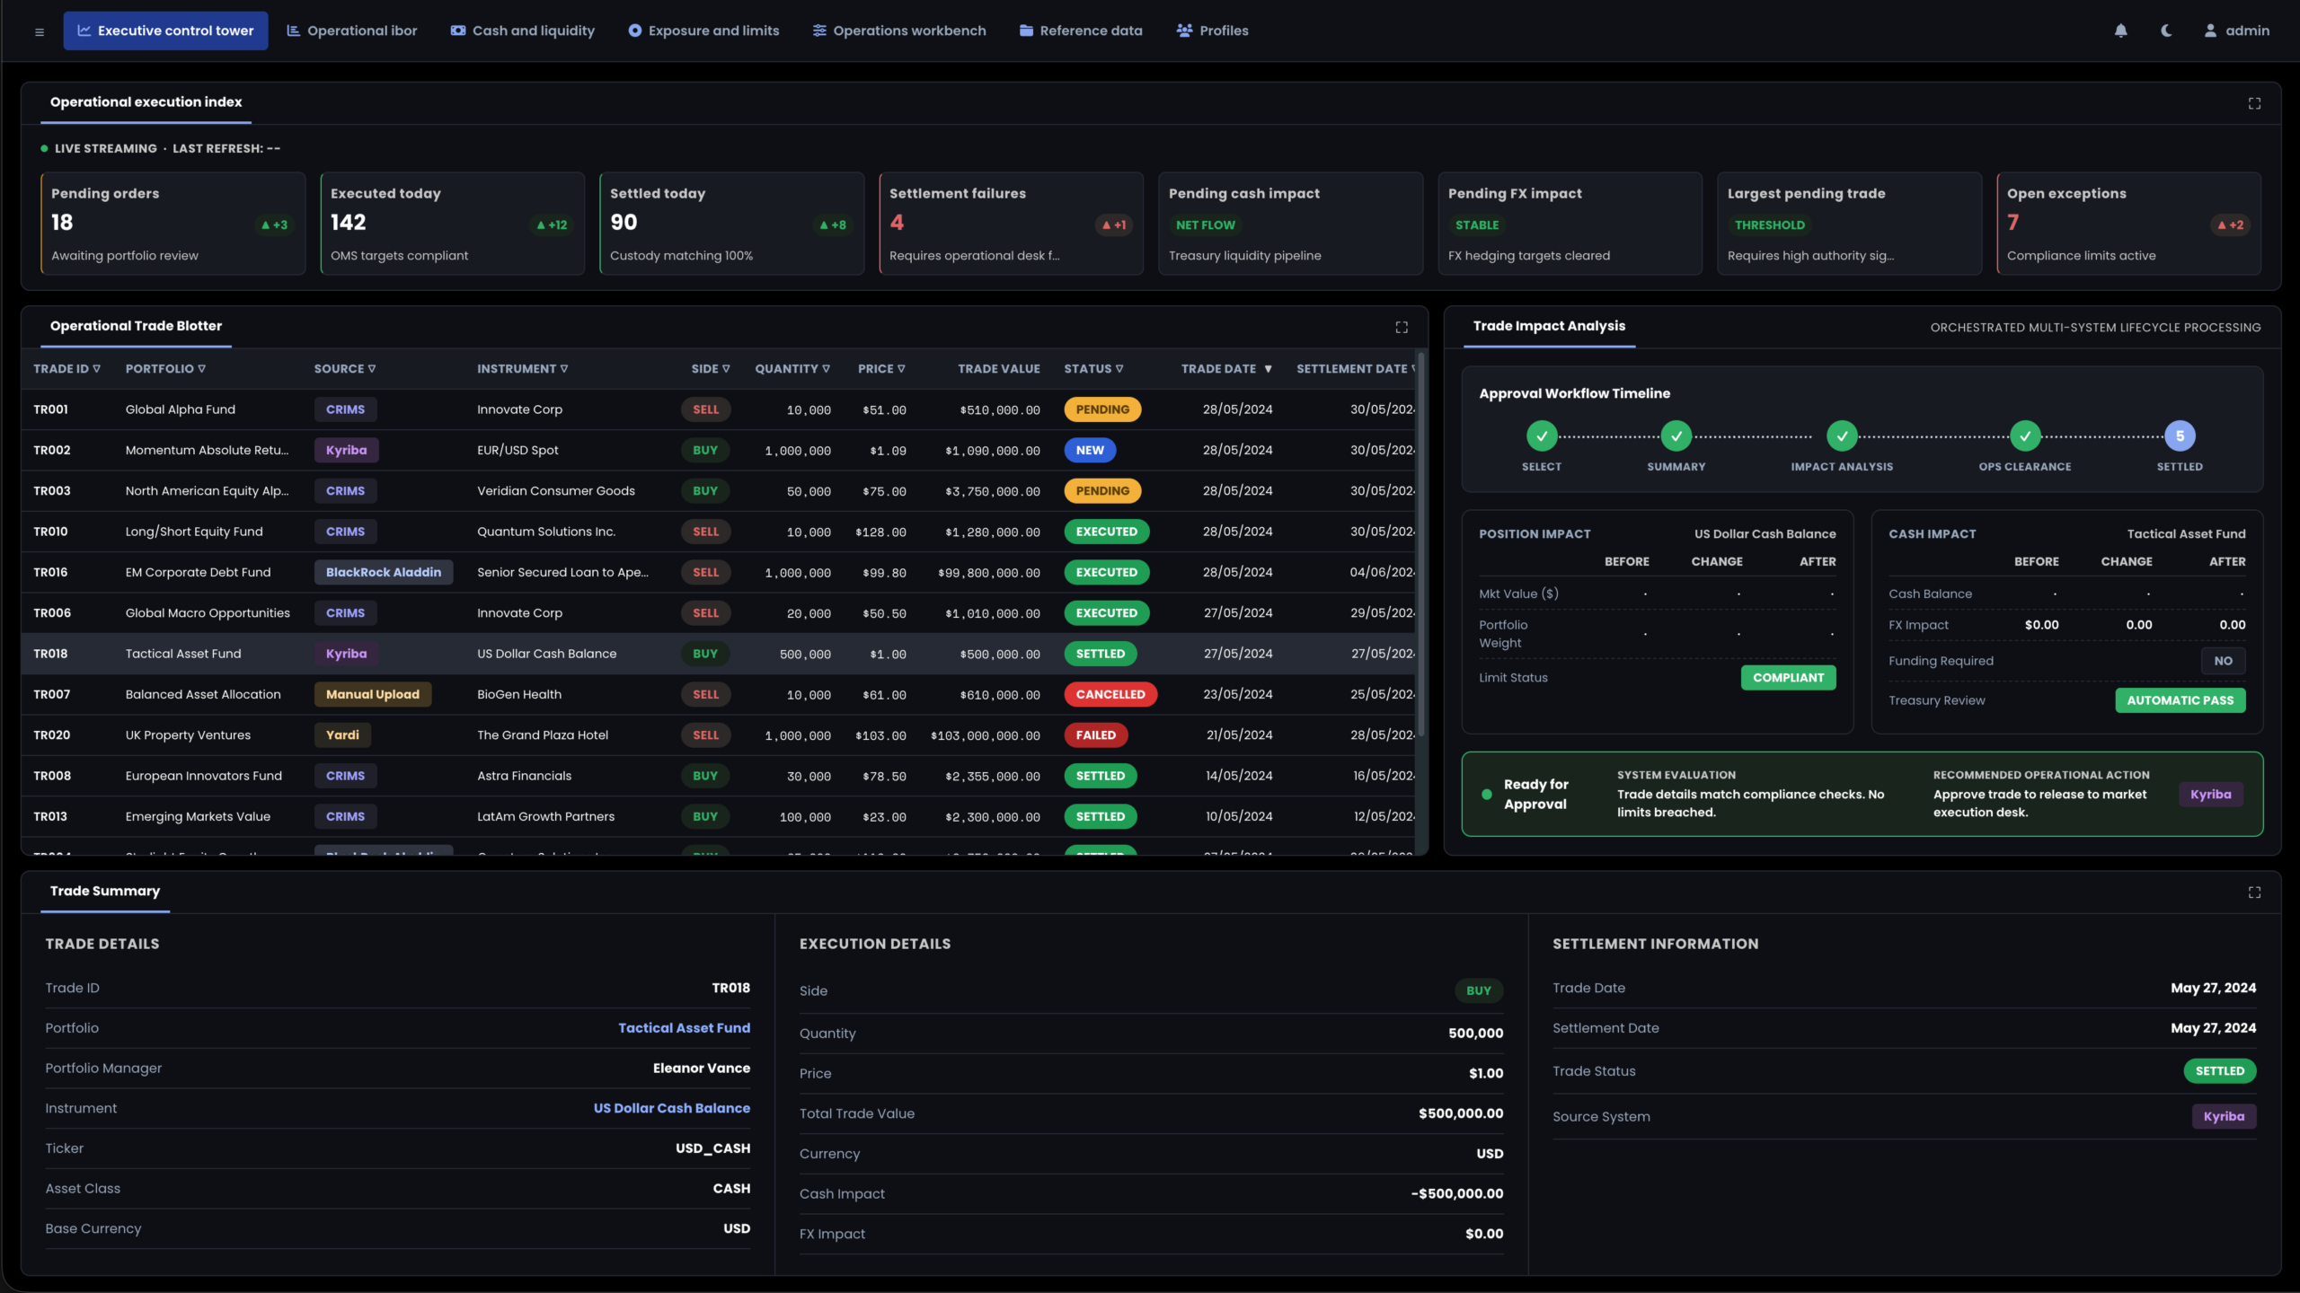Click the CANCELLED status on TR007

click(1110, 695)
